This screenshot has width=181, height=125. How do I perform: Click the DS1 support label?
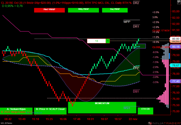pyautogui.click(x=136, y=92)
